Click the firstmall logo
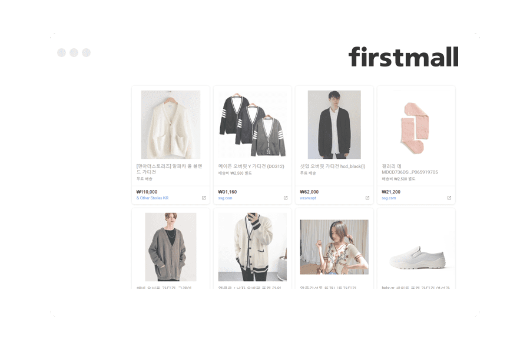 (x=403, y=56)
